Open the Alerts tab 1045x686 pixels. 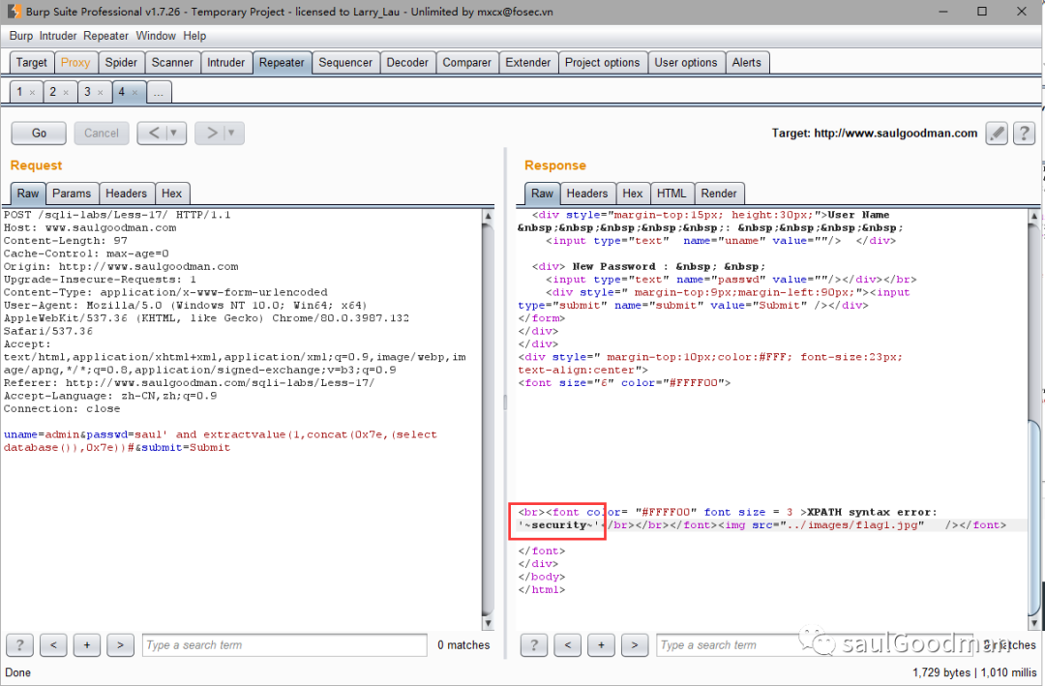click(746, 63)
